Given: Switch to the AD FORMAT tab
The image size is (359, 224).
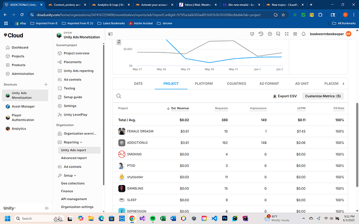Looking at the screenshot, I should (x=270, y=84).
